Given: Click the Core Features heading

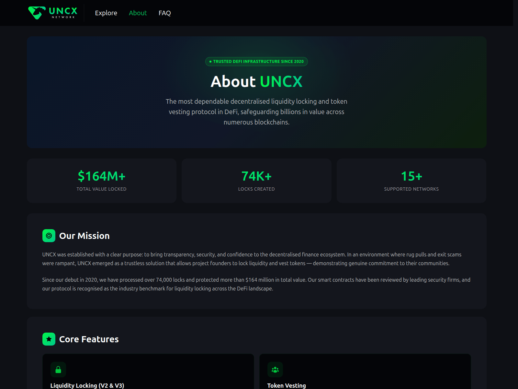Looking at the screenshot, I should (89, 339).
